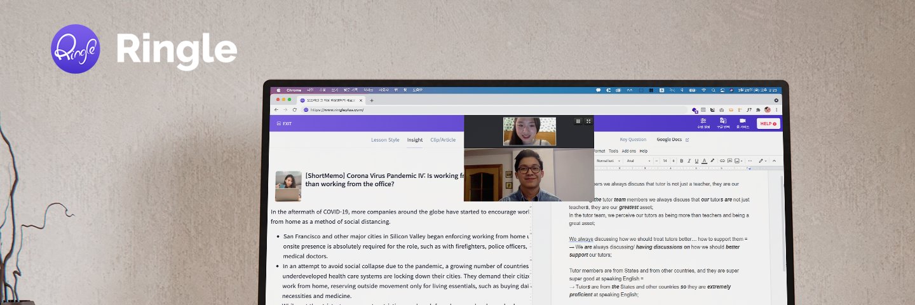Open Chrome menu in macOS menu bar
The width and height of the screenshot is (915, 305).
click(x=294, y=90)
